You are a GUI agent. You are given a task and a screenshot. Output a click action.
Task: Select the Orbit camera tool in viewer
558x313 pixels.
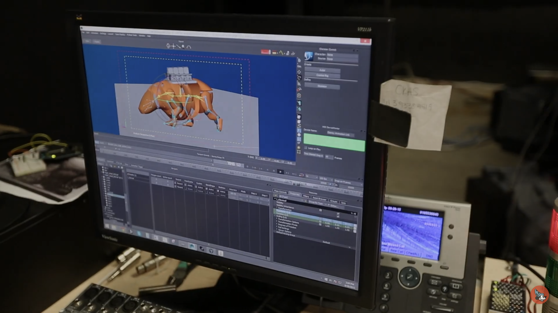pyautogui.click(x=169, y=46)
